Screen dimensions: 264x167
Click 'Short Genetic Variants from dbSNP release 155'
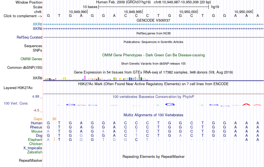pos(153,64)
